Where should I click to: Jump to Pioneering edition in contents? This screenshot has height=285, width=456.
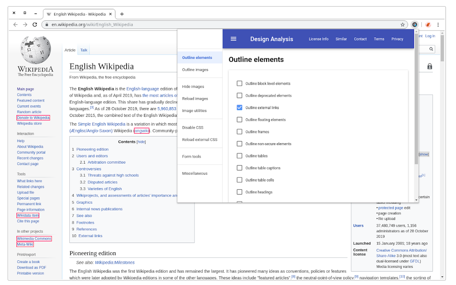click(x=92, y=149)
